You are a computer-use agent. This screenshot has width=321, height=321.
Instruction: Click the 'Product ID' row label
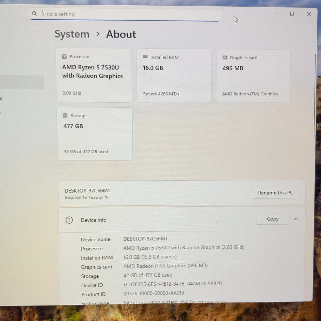click(93, 294)
